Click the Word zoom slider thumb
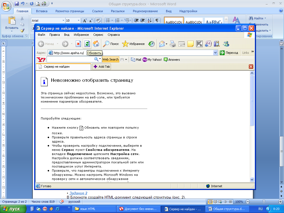The height and width of the screenshot is (213, 284). coord(264,201)
